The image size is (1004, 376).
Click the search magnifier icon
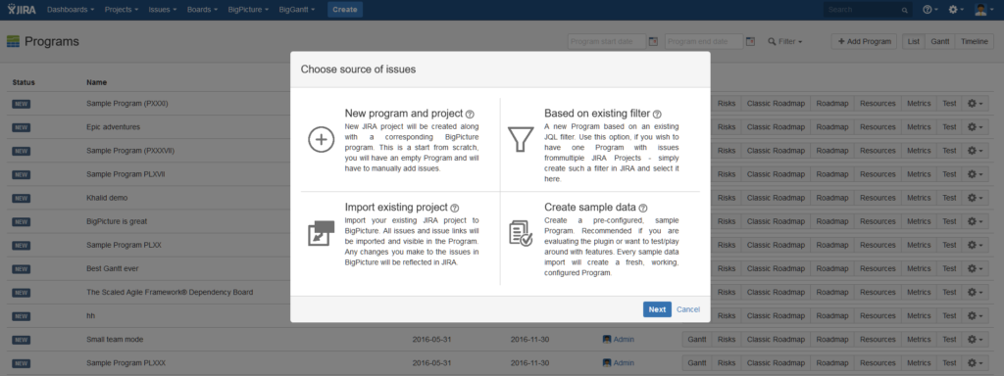click(x=904, y=10)
